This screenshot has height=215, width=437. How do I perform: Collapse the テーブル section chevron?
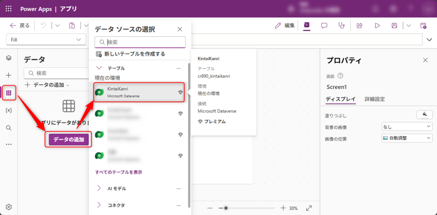coord(99,68)
